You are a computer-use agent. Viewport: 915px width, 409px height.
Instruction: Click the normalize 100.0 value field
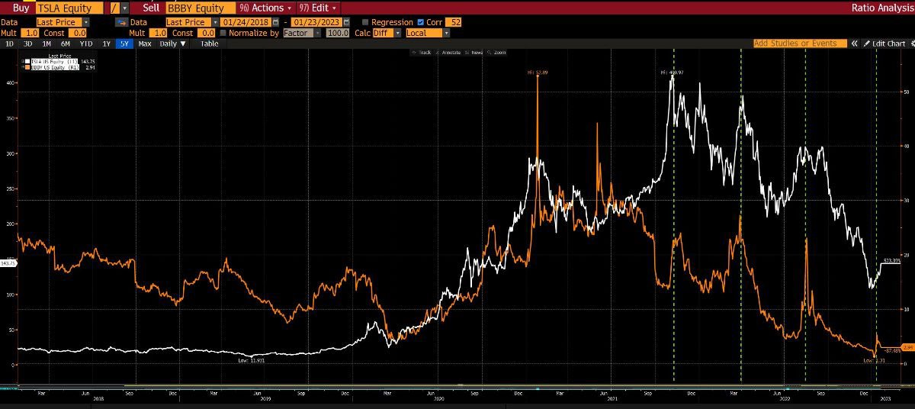pyautogui.click(x=338, y=33)
